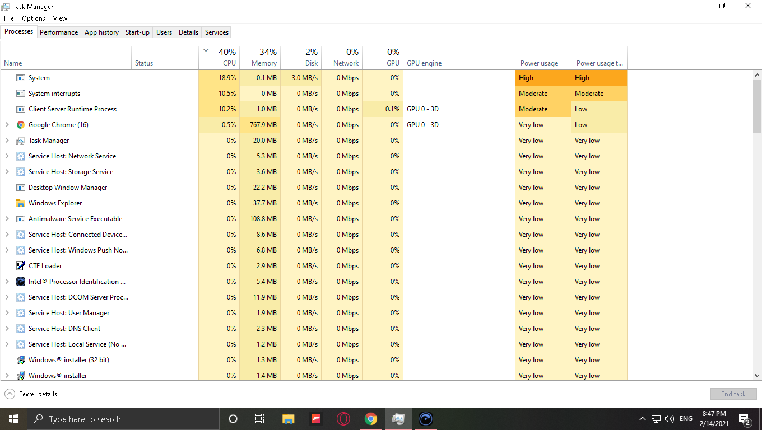
Task: Open the clock showing 8:47 PM
Action: coord(714,419)
